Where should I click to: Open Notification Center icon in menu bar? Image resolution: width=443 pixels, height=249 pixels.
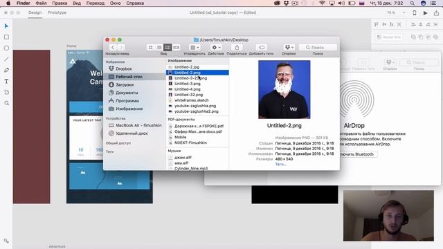433,3
